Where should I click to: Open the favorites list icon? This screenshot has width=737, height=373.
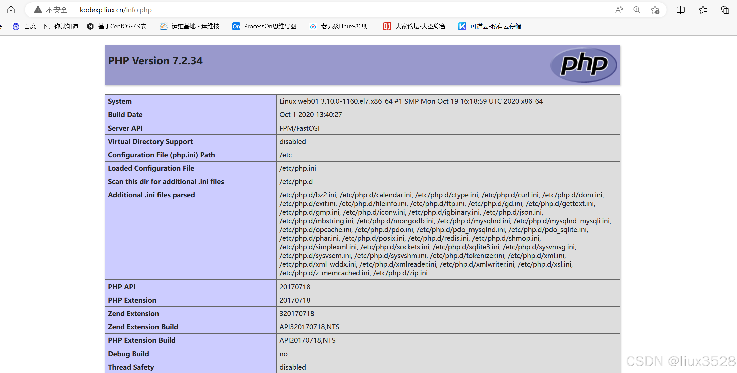(703, 10)
